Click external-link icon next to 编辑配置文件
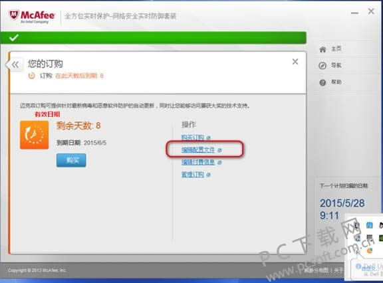This screenshot has height=283, width=383. click(219, 150)
